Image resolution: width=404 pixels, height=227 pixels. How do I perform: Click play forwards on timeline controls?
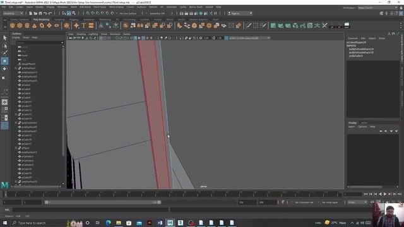[385, 194]
